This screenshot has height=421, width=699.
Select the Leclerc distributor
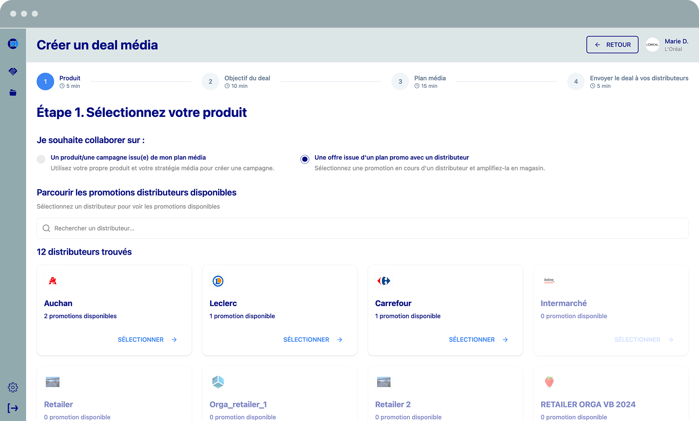313,340
